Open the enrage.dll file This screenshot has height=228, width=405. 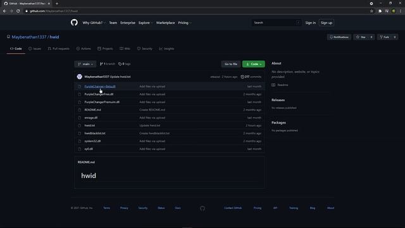pos(90,118)
